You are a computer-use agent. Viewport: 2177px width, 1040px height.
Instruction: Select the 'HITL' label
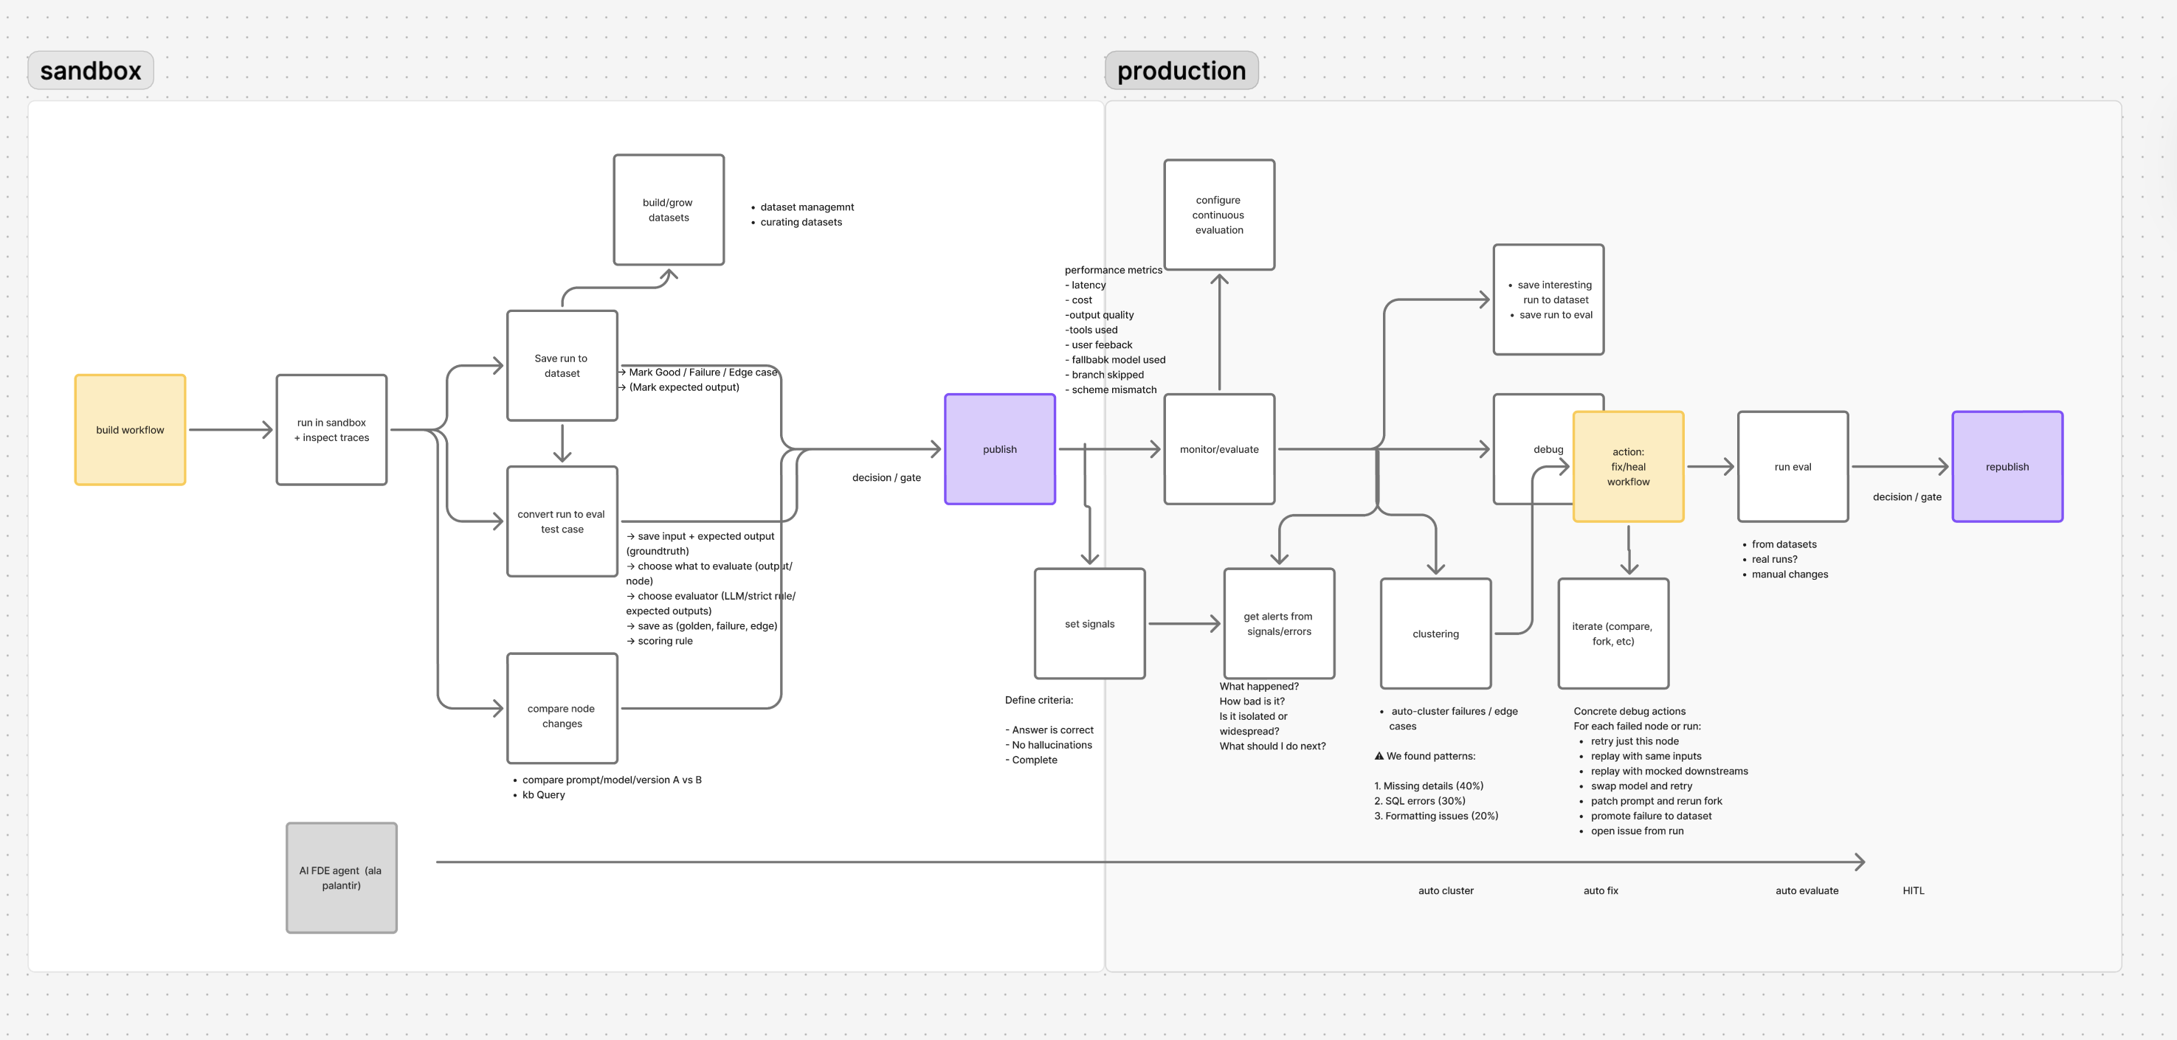click(1914, 891)
